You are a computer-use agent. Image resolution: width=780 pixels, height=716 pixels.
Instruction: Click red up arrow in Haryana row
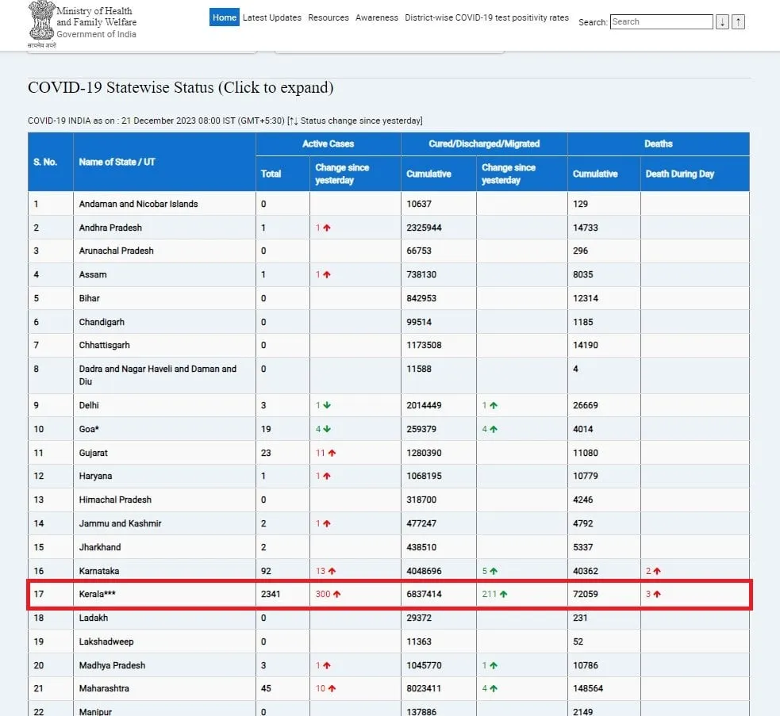(327, 476)
